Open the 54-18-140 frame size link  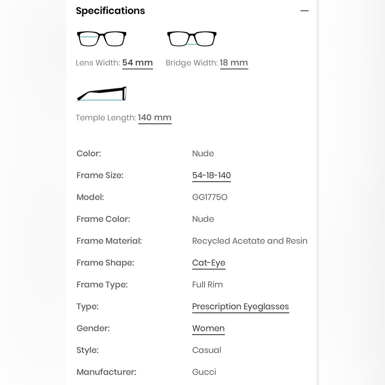click(x=211, y=175)
